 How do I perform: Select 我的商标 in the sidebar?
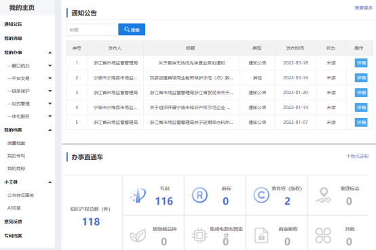pos(16,169)
